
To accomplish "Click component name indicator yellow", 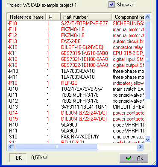I will point(129,83).
